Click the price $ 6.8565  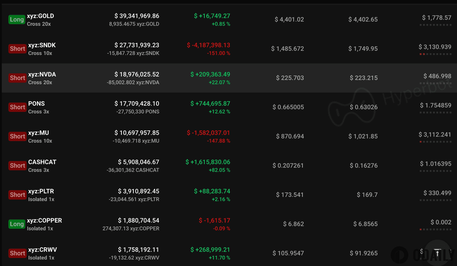pyautogui.click(x=365, y=224)
